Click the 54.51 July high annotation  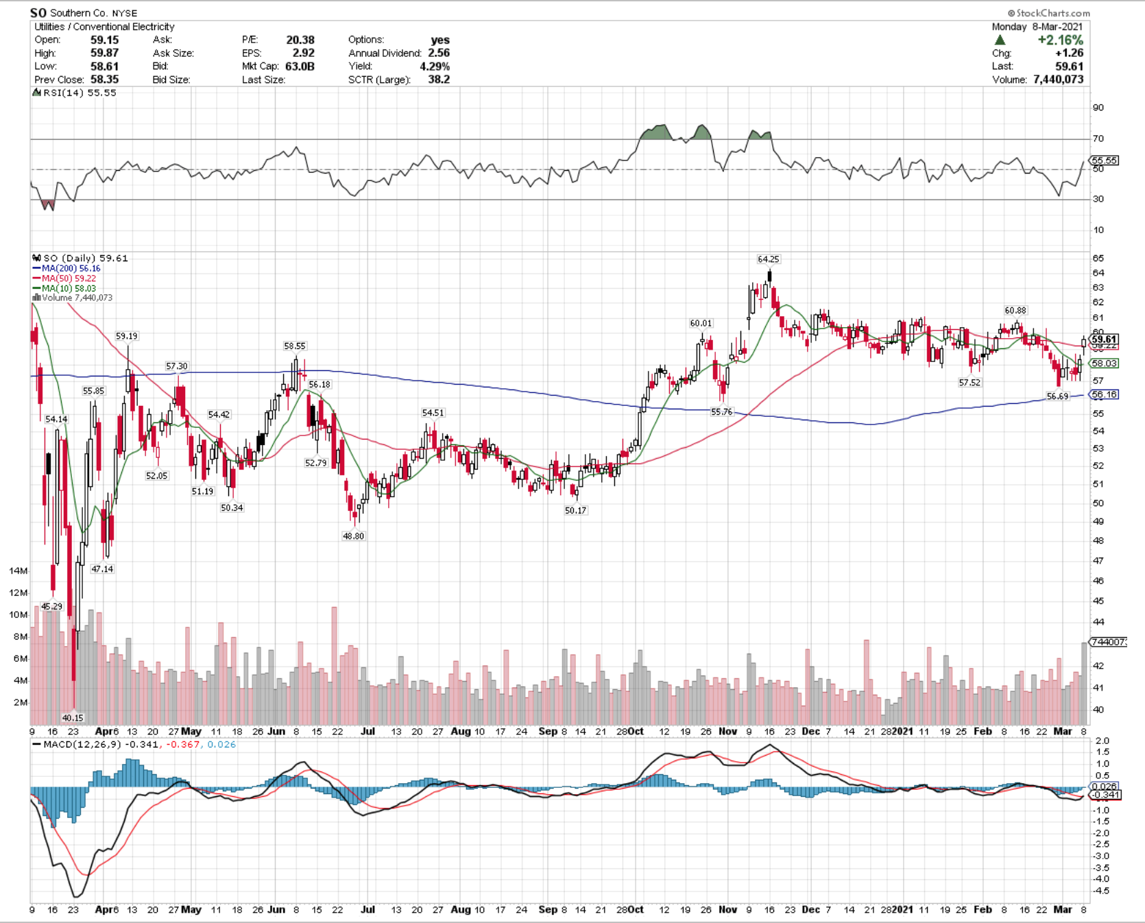point(433,413)
